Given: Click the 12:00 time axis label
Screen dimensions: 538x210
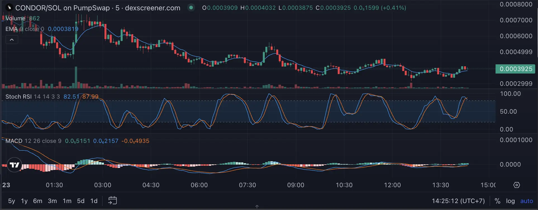Looking at the screenshot, I should click(392, 185).
